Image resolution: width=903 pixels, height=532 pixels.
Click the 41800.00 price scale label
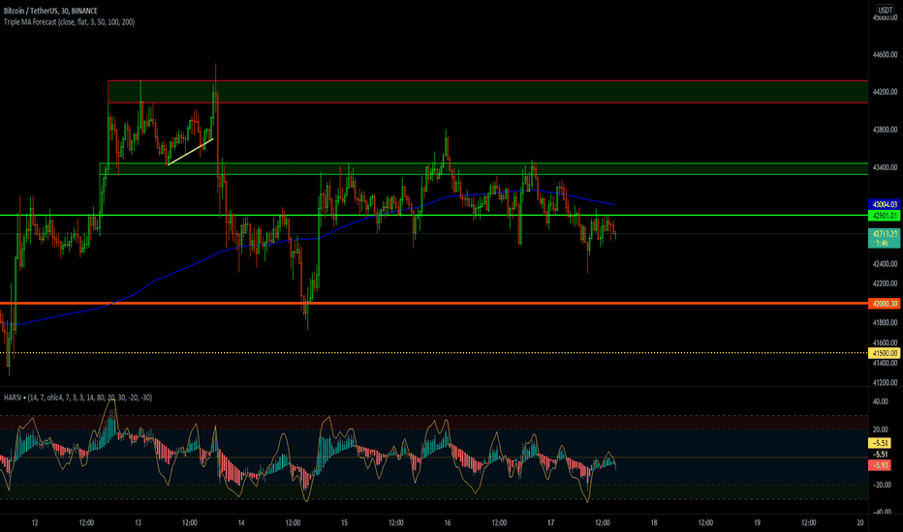[x=885, y=323]
